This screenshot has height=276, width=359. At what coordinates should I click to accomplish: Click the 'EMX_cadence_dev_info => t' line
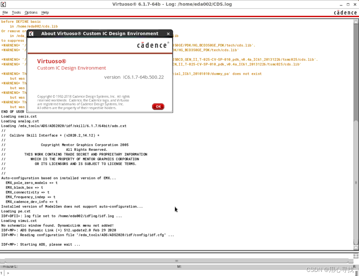coord(31,202)
